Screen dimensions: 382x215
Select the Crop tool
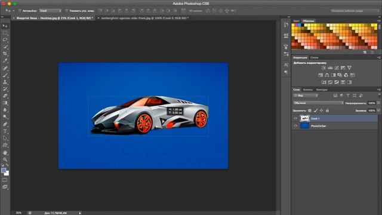click(5, 54)
